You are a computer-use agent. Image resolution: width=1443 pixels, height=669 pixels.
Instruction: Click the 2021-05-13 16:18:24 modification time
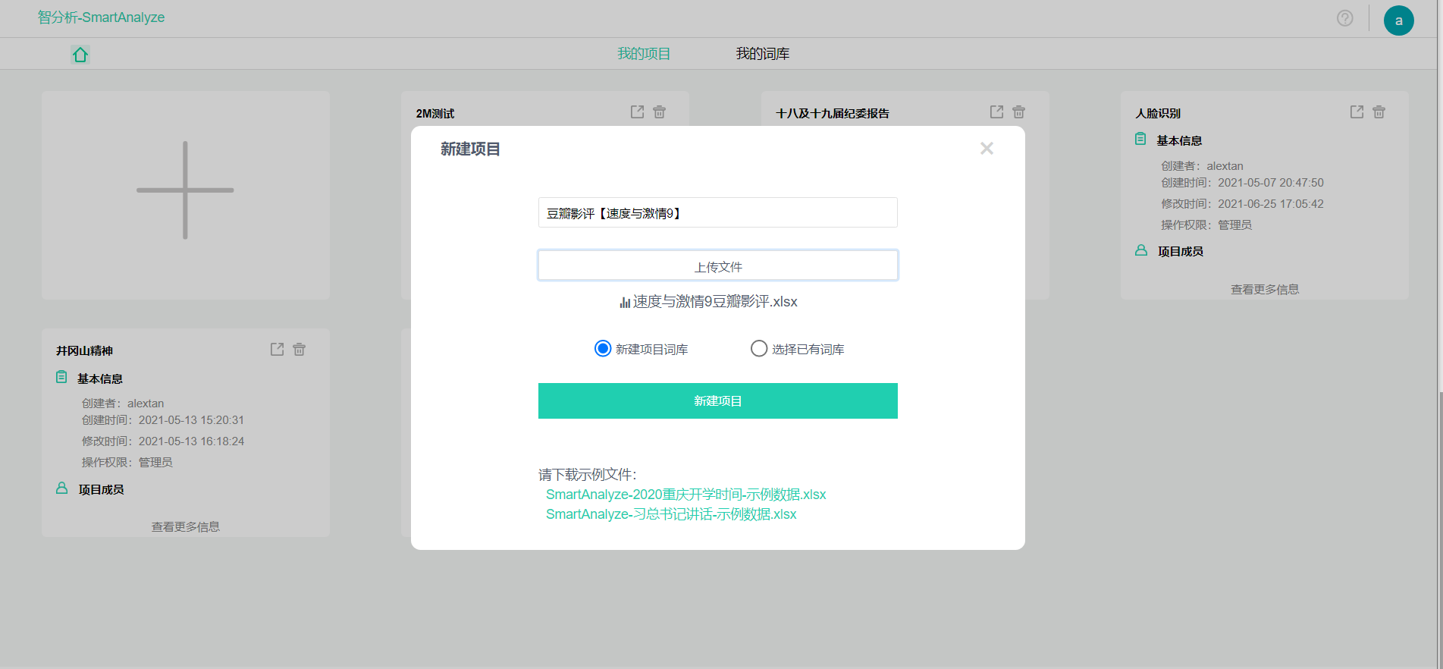(191, 441)
